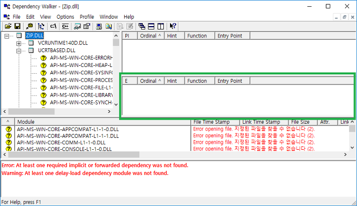Select API-MS-WIN-CORE-FILE-L1 tree item

click(81, 87)
